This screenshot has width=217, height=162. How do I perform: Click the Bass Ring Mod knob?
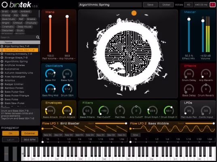point(50,89)
